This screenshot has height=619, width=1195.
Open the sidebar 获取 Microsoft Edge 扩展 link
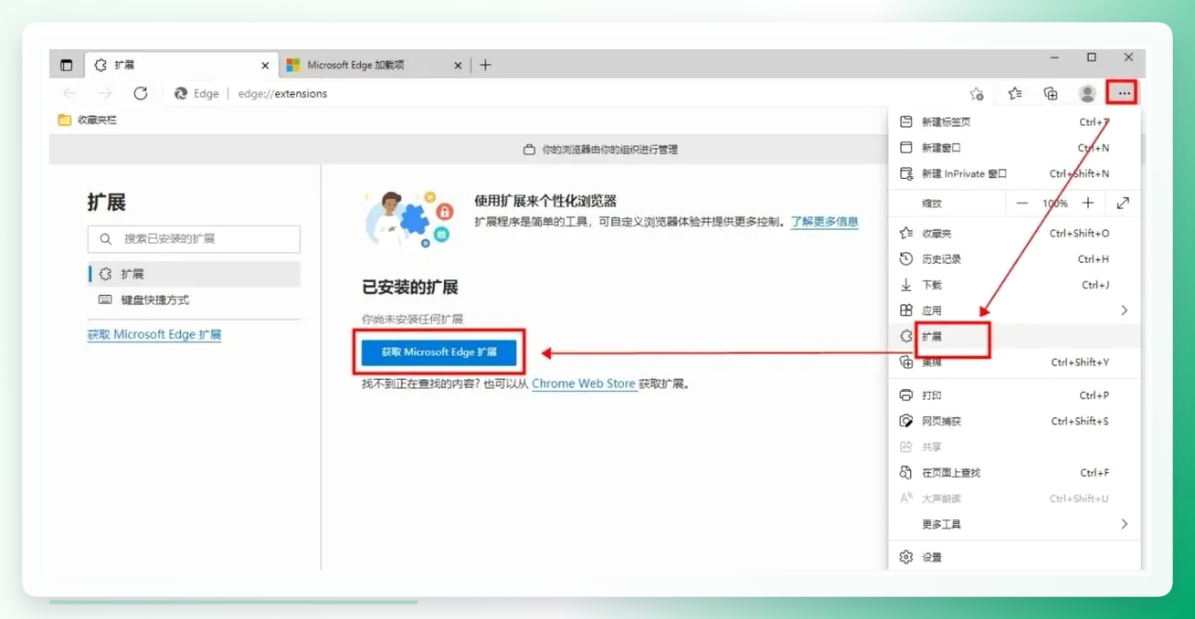(x=154, y=334)
